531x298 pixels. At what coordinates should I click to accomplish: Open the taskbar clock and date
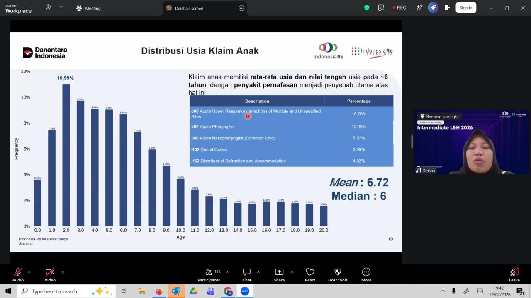tap(499, 291)
